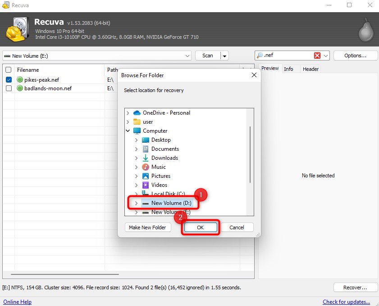Sort by the Filename column header
The image size is (379, 306).
pos(59,70)
